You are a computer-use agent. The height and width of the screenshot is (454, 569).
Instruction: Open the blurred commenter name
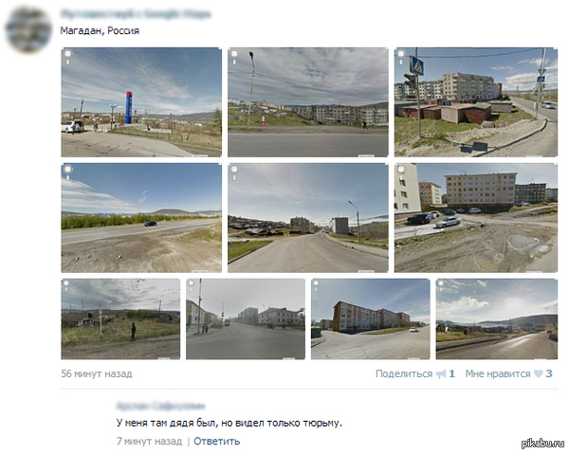(161, 406)
